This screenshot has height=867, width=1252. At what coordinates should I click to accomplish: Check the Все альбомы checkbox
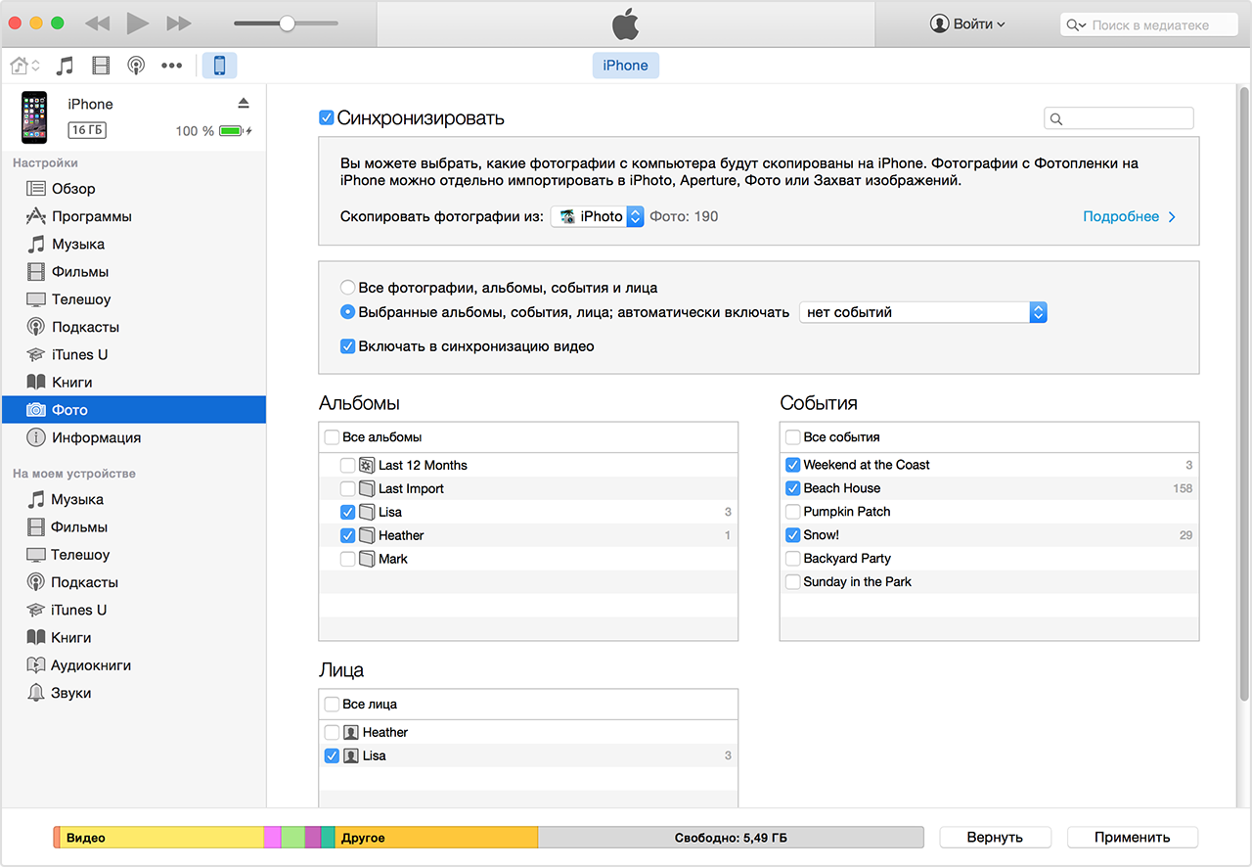[x=333, y=437]
